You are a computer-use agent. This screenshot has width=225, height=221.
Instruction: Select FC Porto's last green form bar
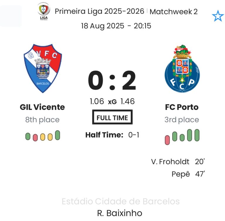coord(197,135)
